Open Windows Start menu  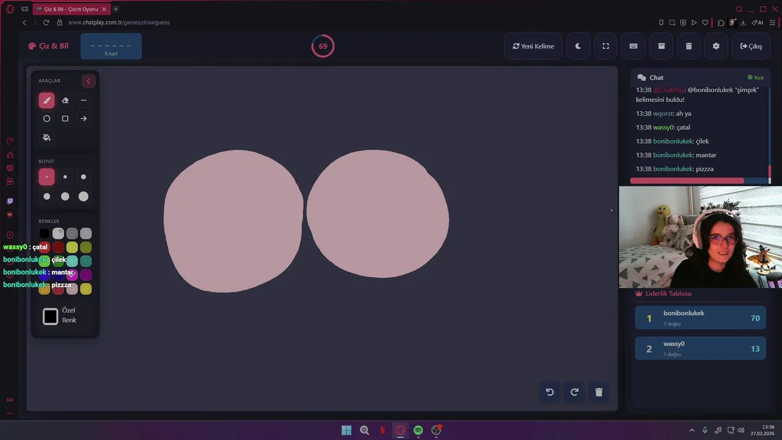click(x=346, y=430)
